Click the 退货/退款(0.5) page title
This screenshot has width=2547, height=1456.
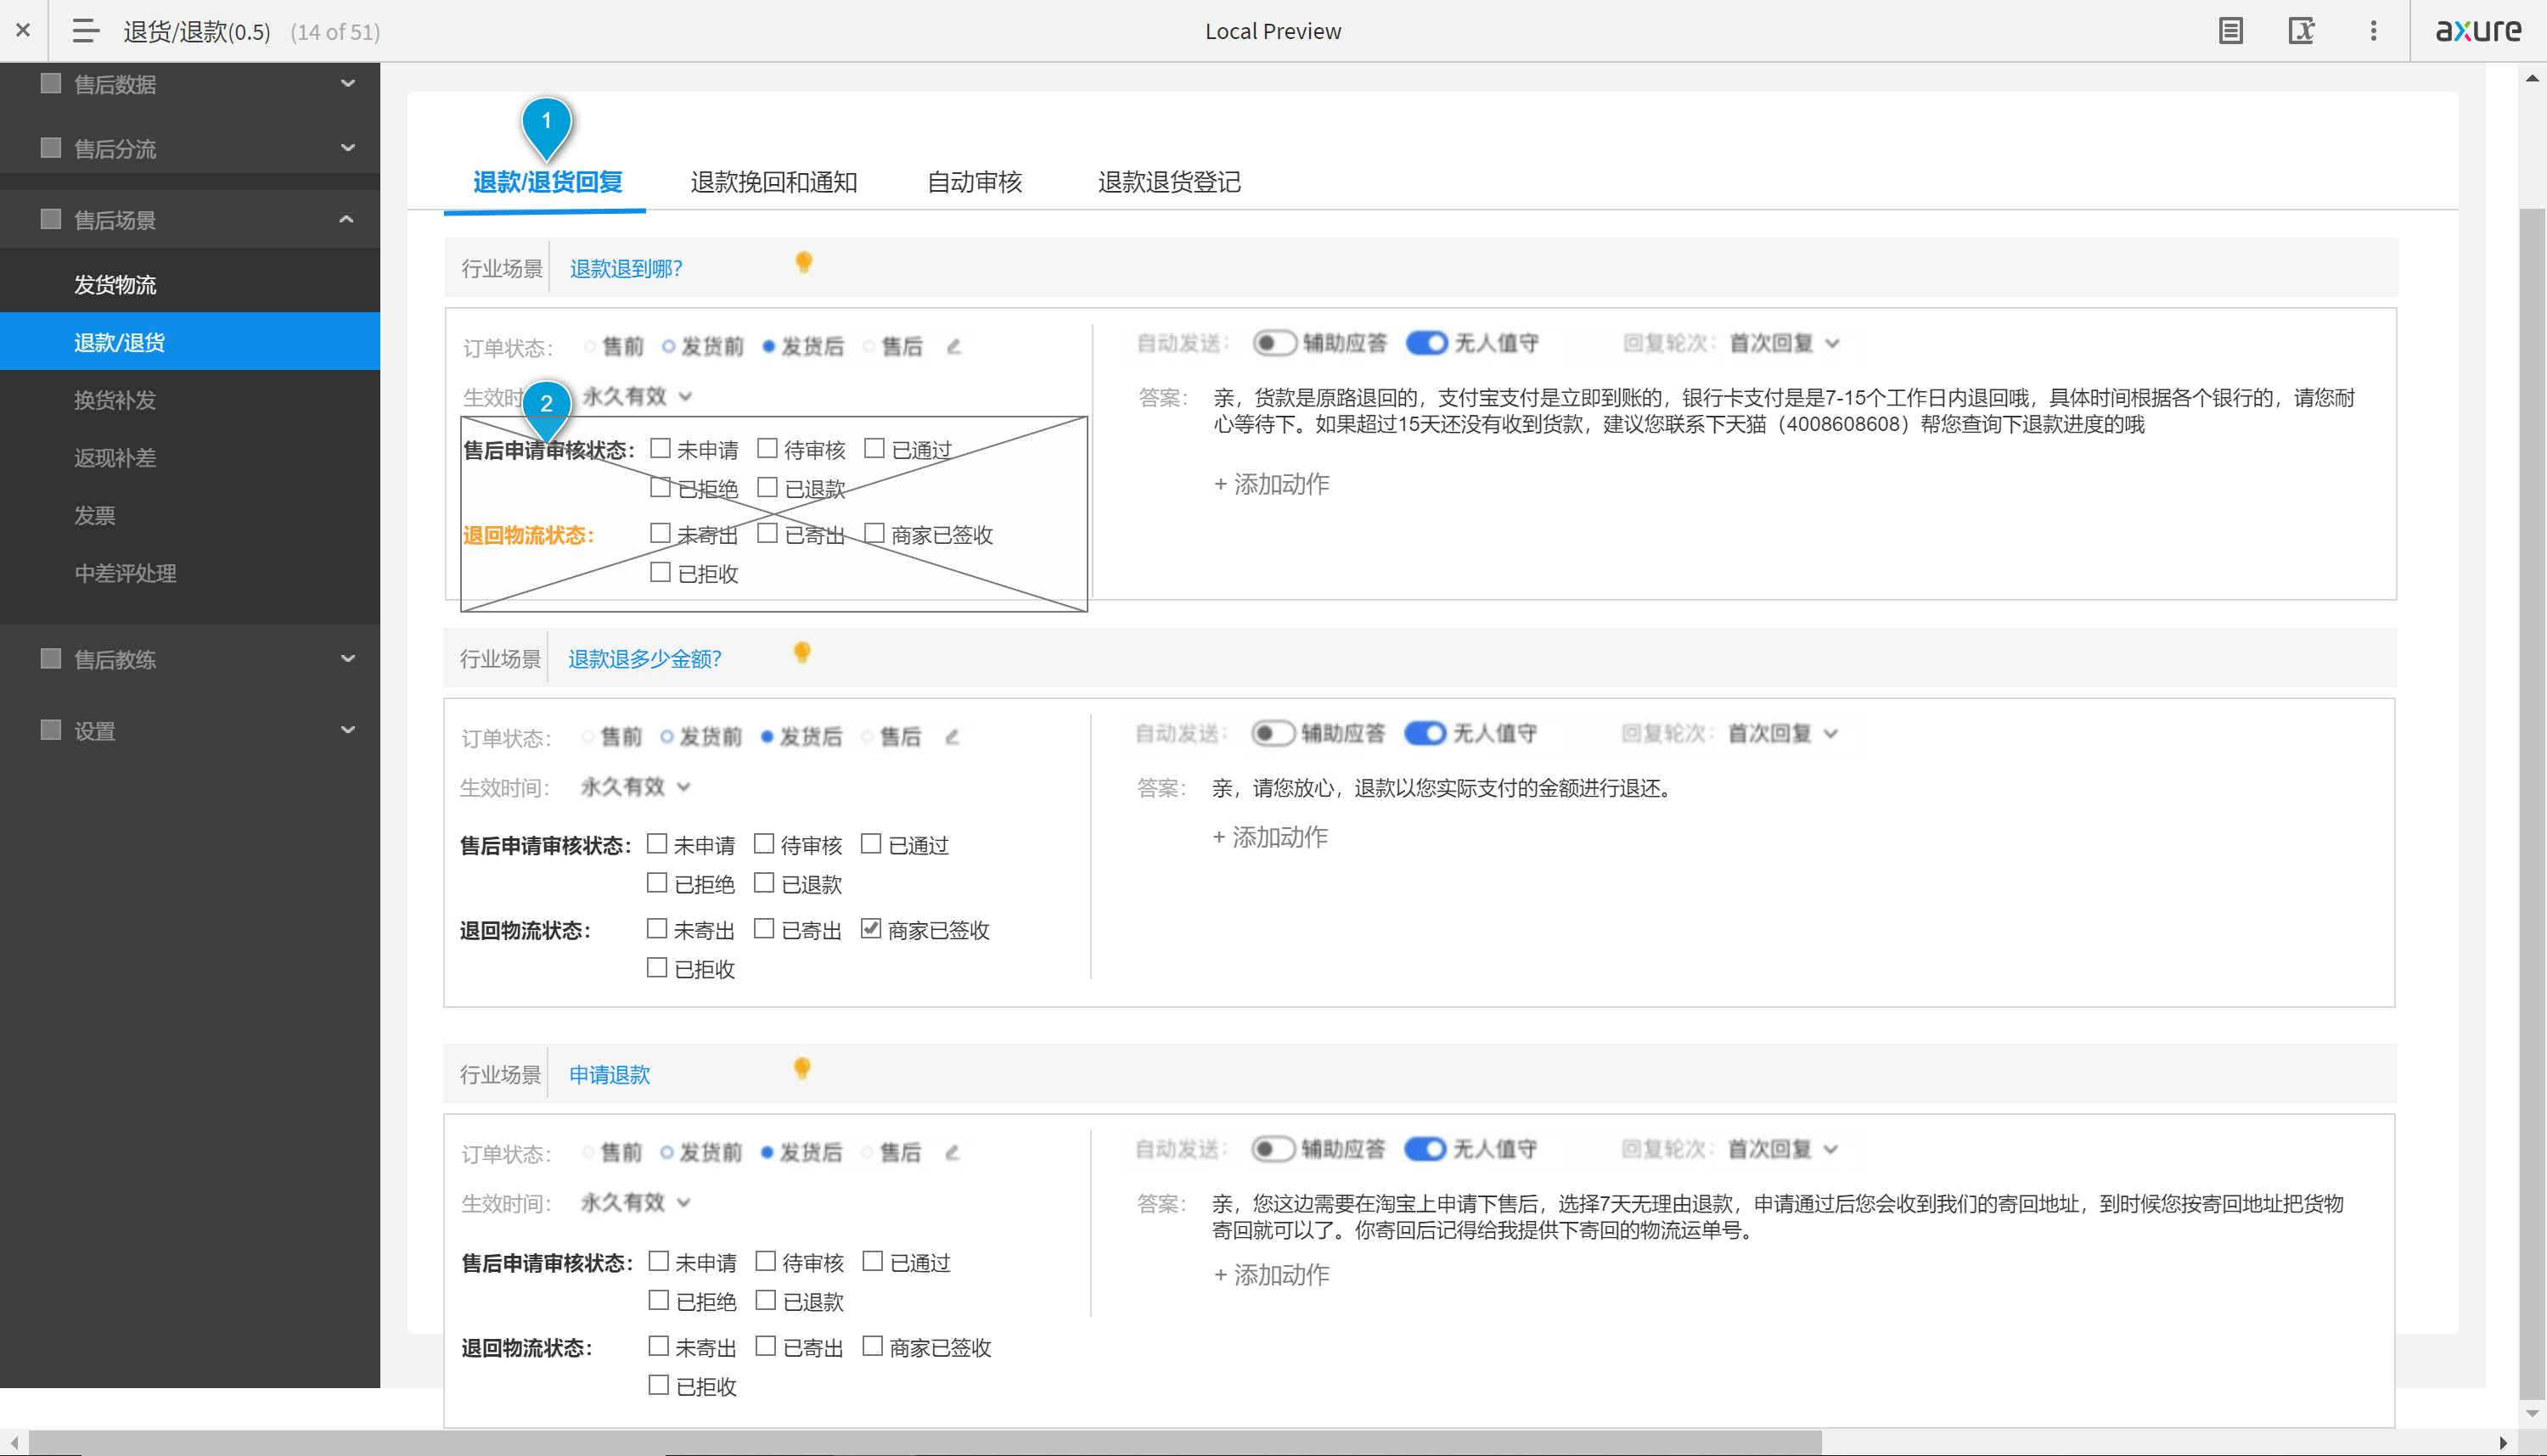pyautogui.click(x=196, y=31)
